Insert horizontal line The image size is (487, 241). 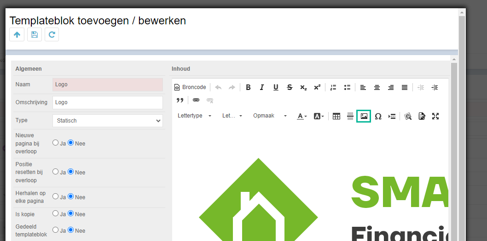350,116
